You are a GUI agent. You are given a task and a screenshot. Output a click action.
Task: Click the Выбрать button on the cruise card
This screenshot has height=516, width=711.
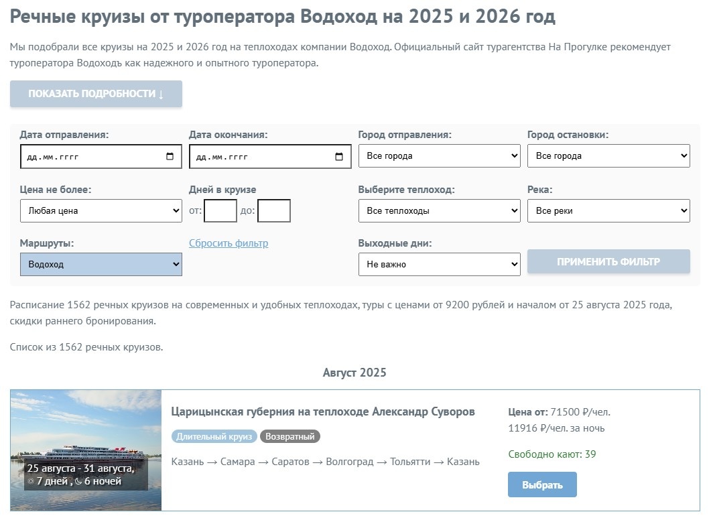click(542, 484)
